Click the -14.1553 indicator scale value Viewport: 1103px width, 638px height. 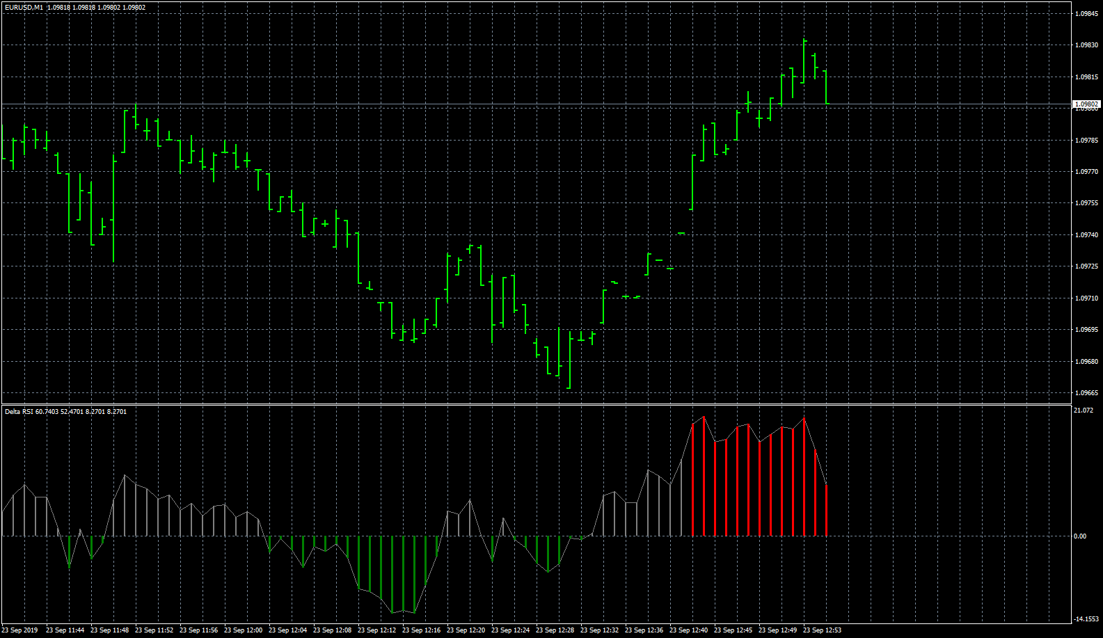(x=1086, y=619)
